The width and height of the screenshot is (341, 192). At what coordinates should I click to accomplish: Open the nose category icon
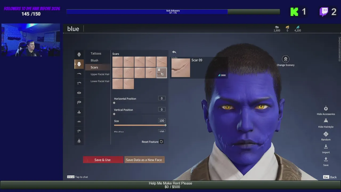[x=79, y=112]
